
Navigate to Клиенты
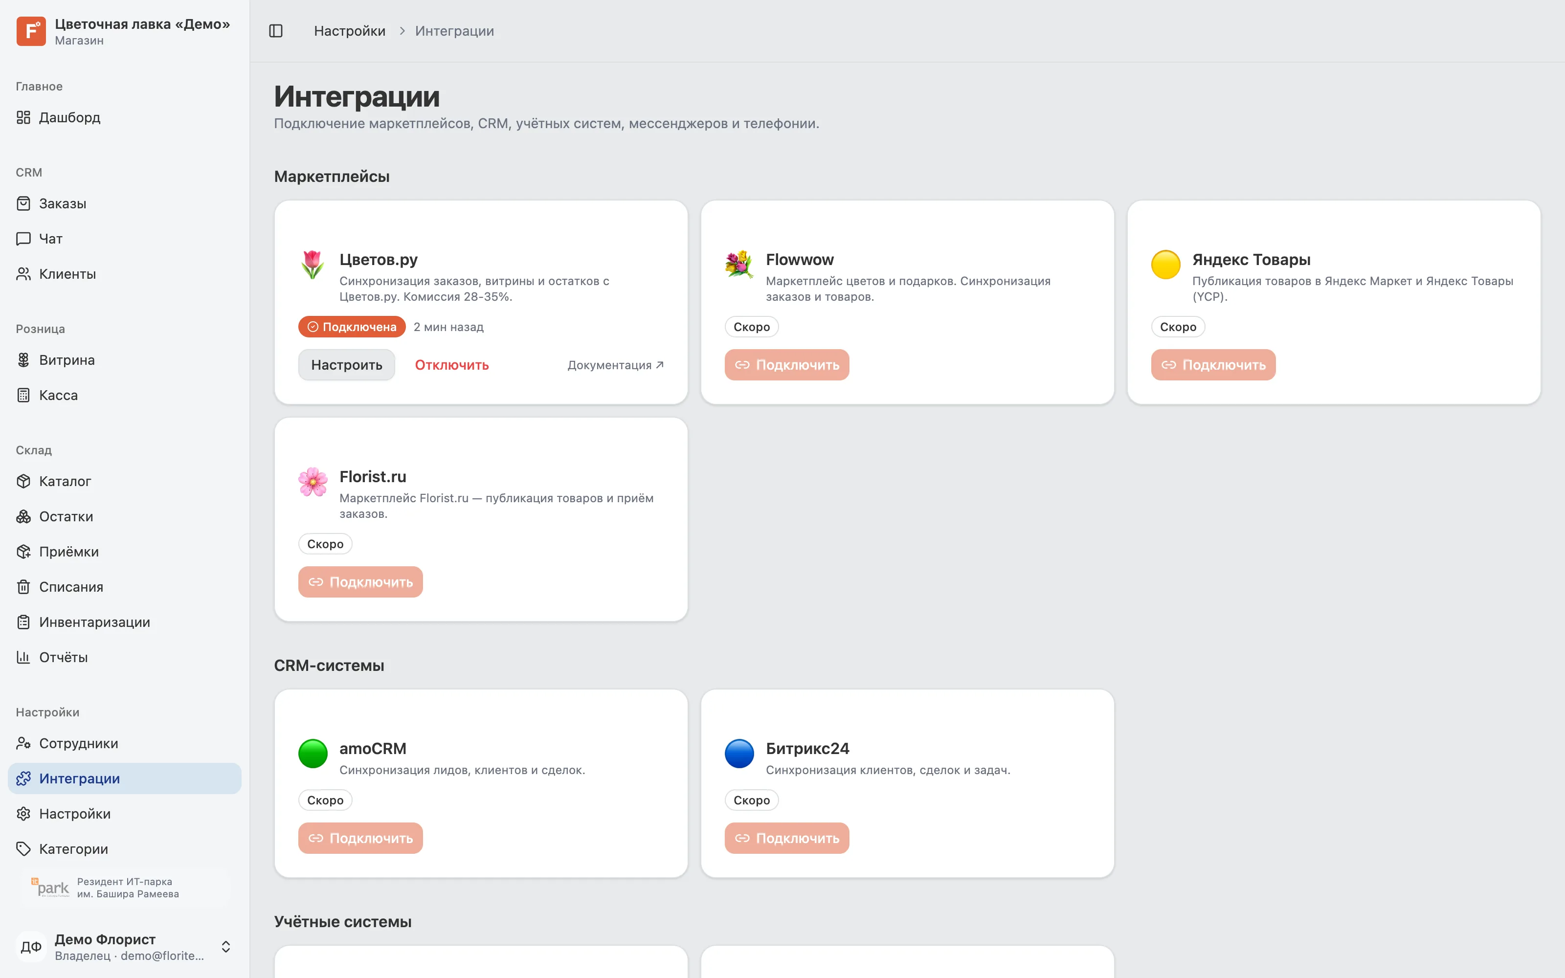point(124,274)
